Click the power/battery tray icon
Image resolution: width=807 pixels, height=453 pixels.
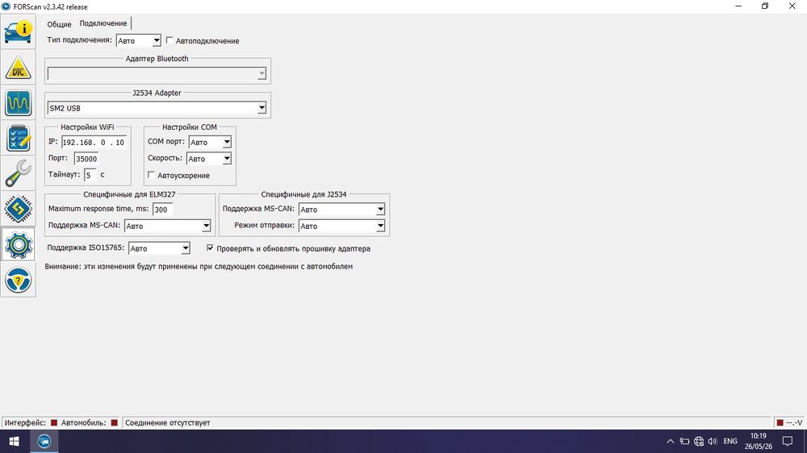pyautogui.click(x=684, y=441)
